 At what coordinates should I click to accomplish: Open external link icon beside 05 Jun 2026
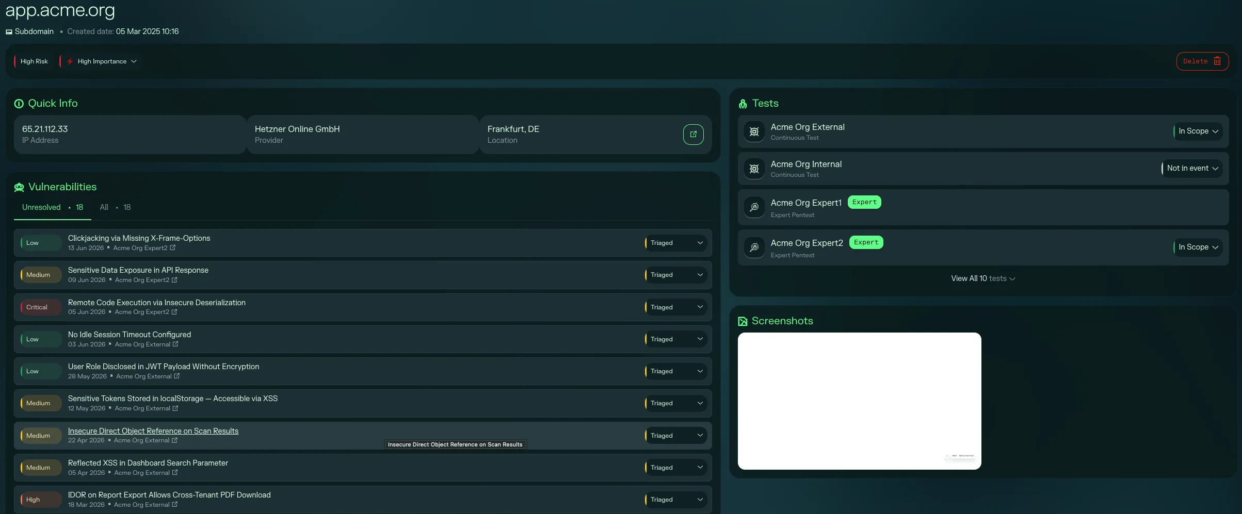pos(174,312)
